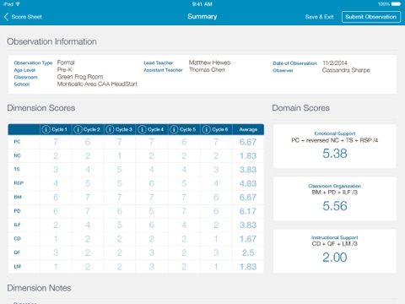Tap Emotional Support score 5.38
This screenshot has width=405, height=304.
[335, 154]
